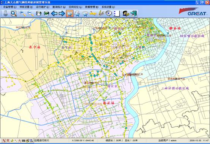This screenshot has height=144, width=210.
Task: Click the blue forward arrow icon
Action: [62, 14]
